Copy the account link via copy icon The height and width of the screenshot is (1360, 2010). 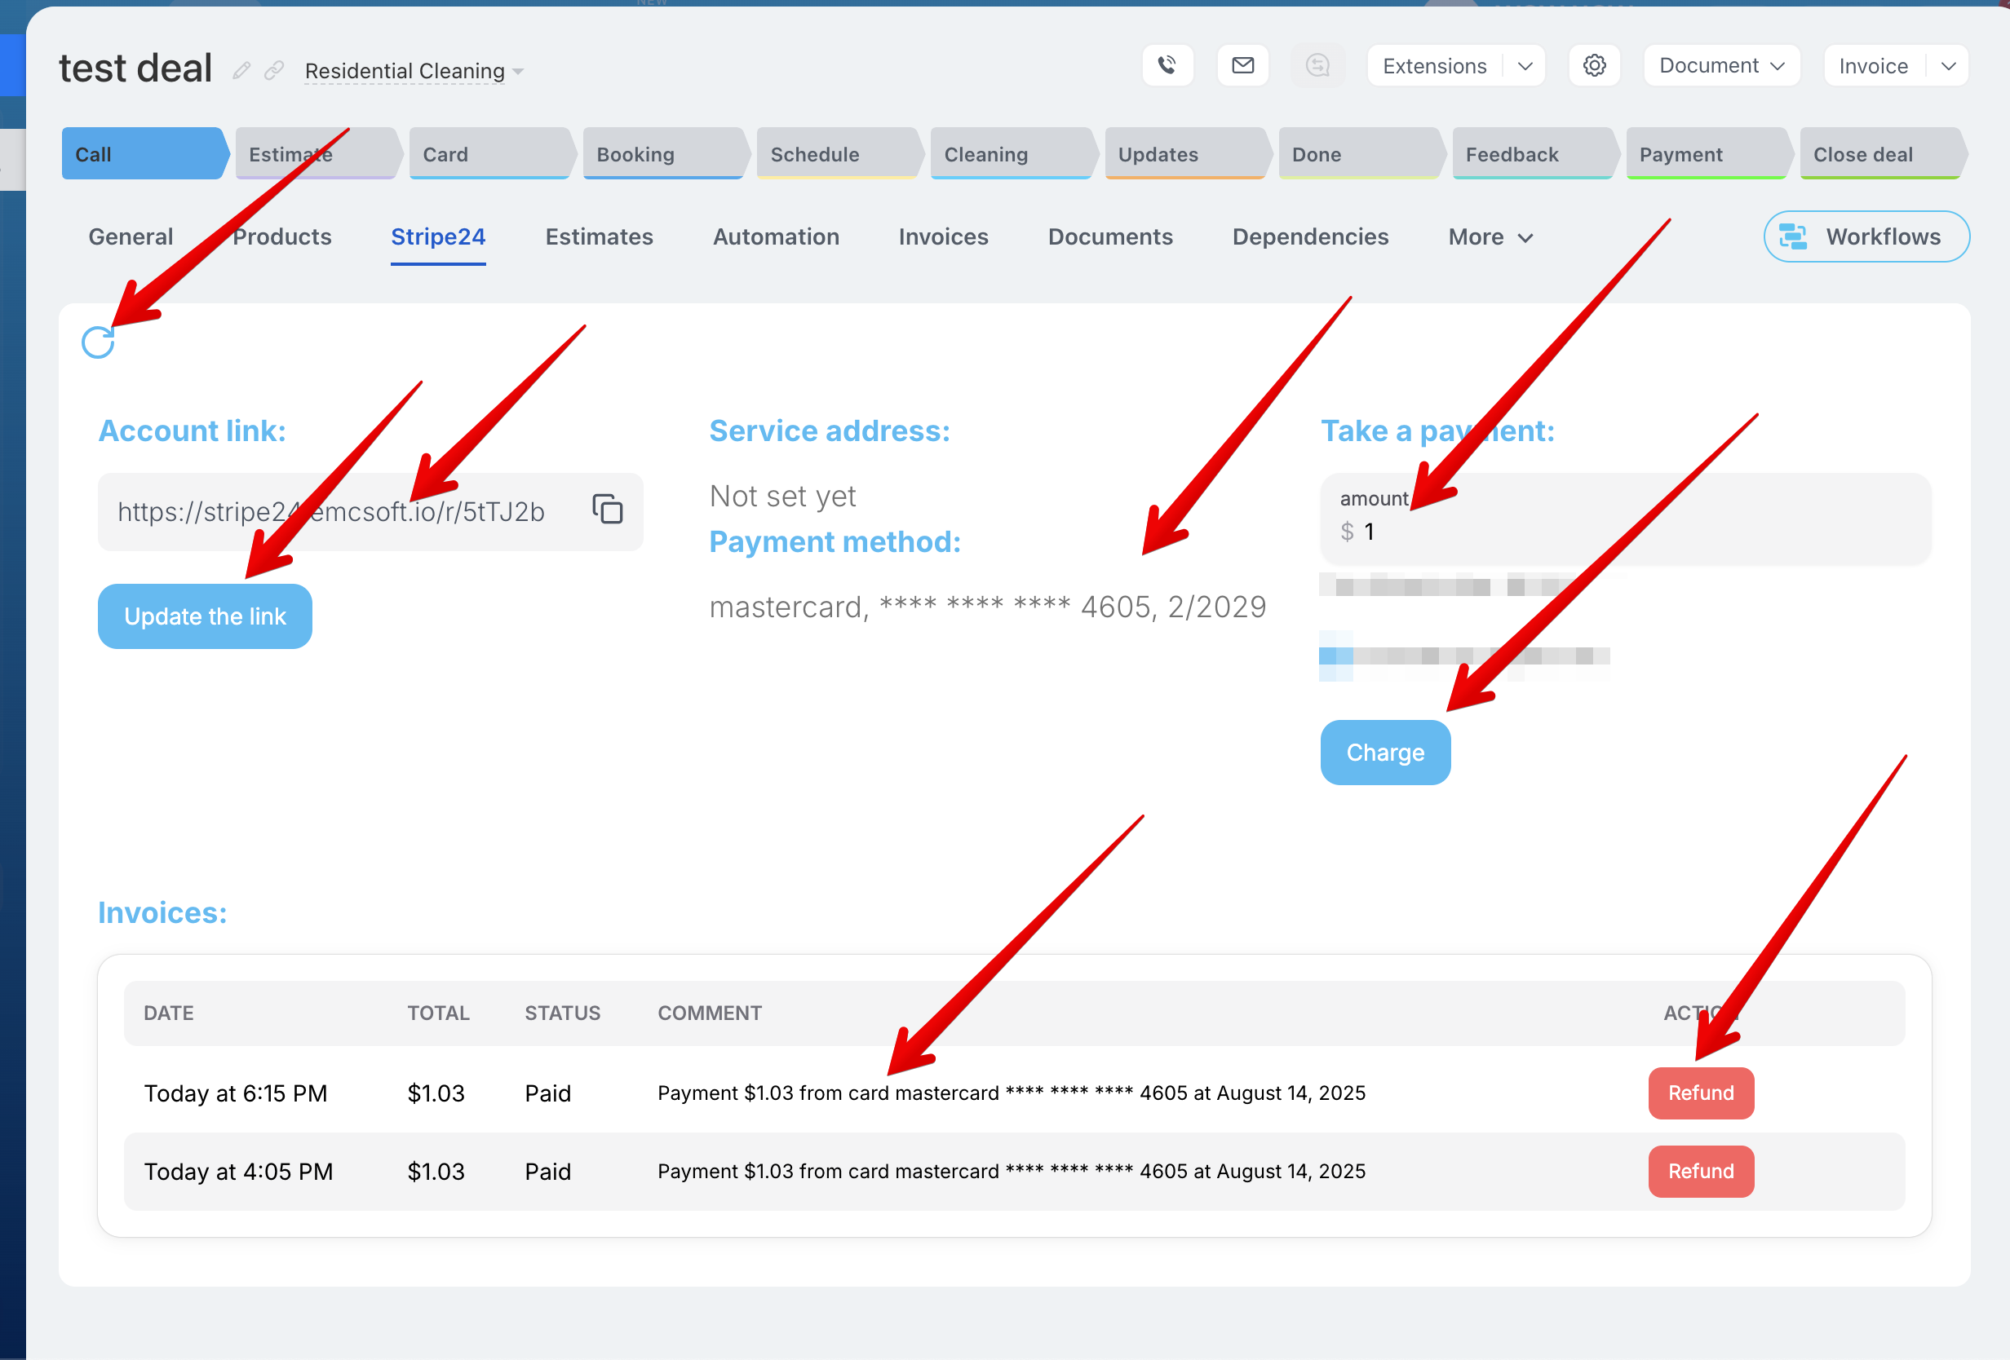point(607,510)
